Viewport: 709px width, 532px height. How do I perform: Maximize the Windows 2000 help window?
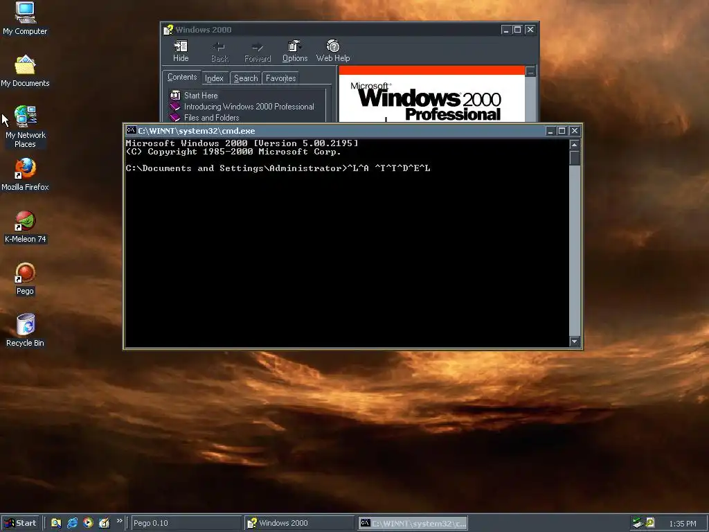[517, 30]
